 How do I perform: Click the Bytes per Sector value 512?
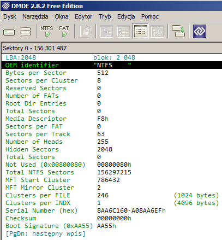pyautogui.click(x=103, y=73)
